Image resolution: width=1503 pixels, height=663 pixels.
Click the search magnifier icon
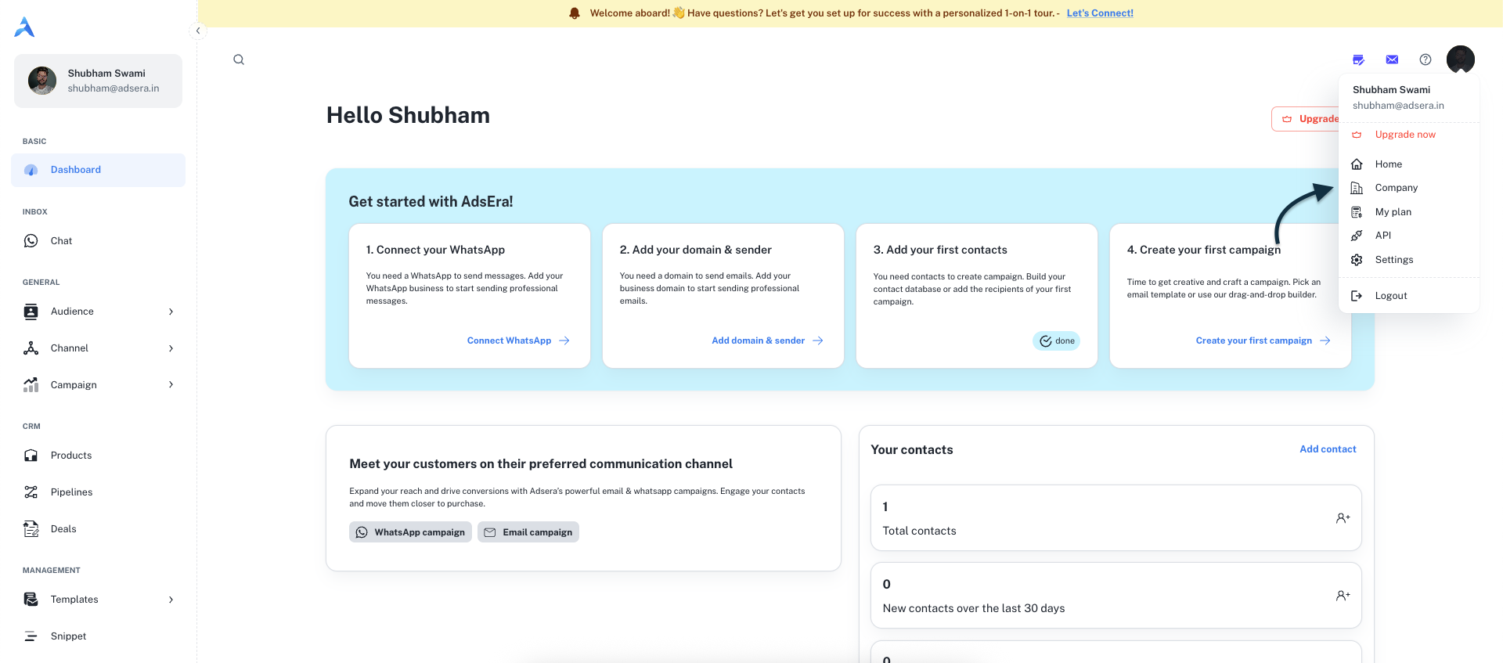[x=239, y=59]
